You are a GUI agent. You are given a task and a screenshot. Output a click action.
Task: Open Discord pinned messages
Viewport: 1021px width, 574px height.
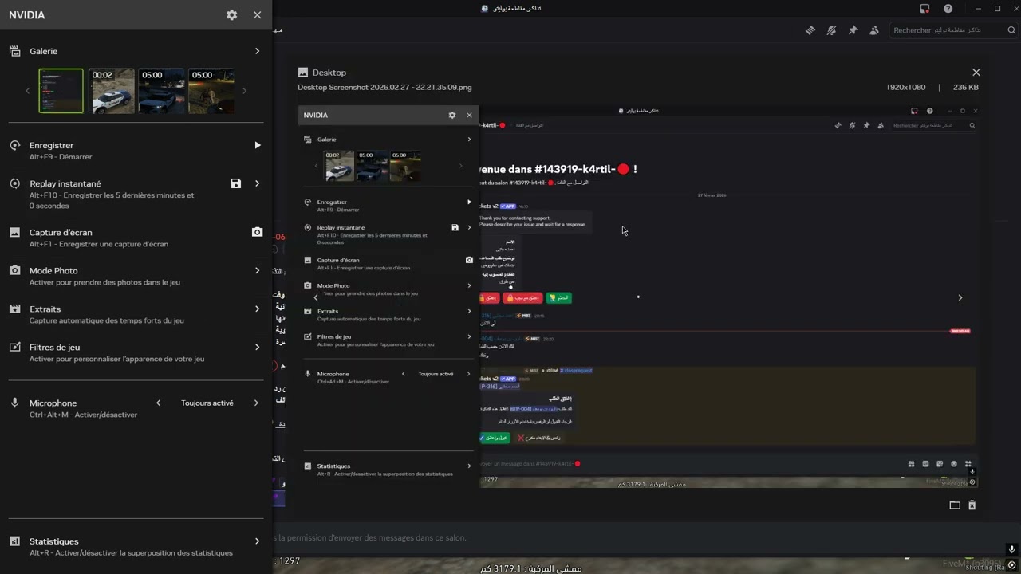(853, 30)
